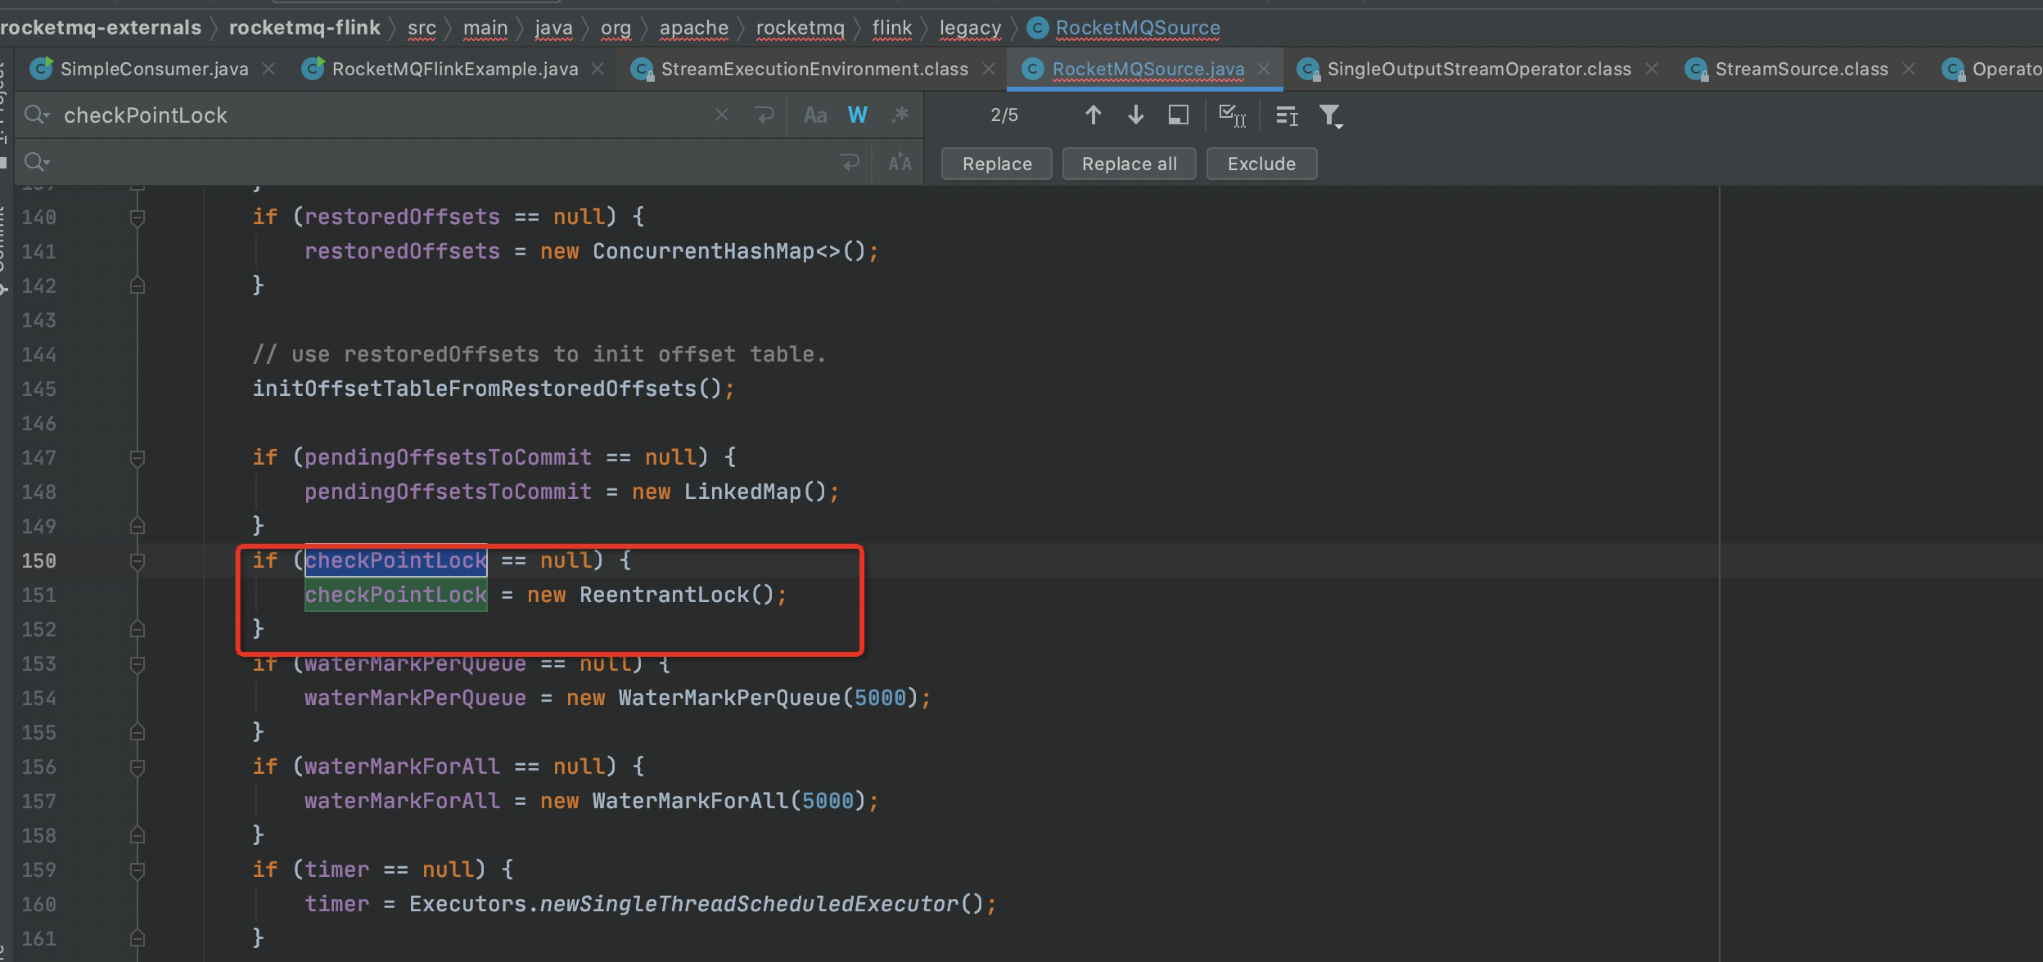Screen dimensions: 2043x962
Task: Insert new line in search field
Action: [x=764, y=115]
